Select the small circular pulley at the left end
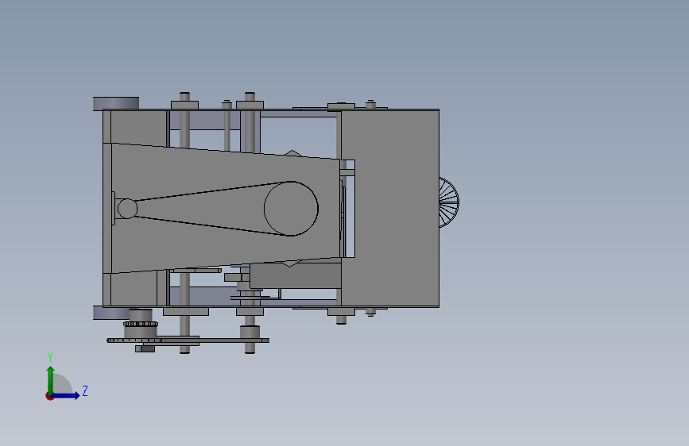Screen dimensions: 689x446 coord(127,209)
